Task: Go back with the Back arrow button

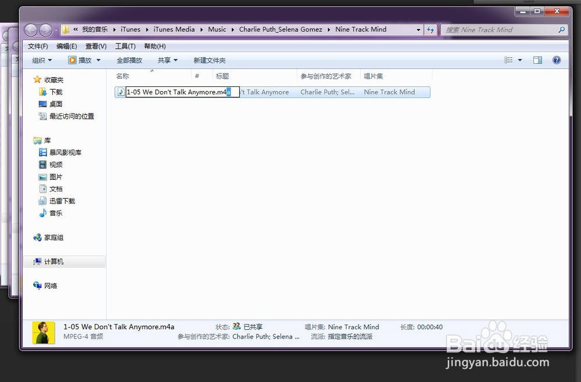Action: 31,30
